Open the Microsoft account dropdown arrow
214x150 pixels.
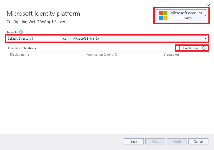point(205,15)
